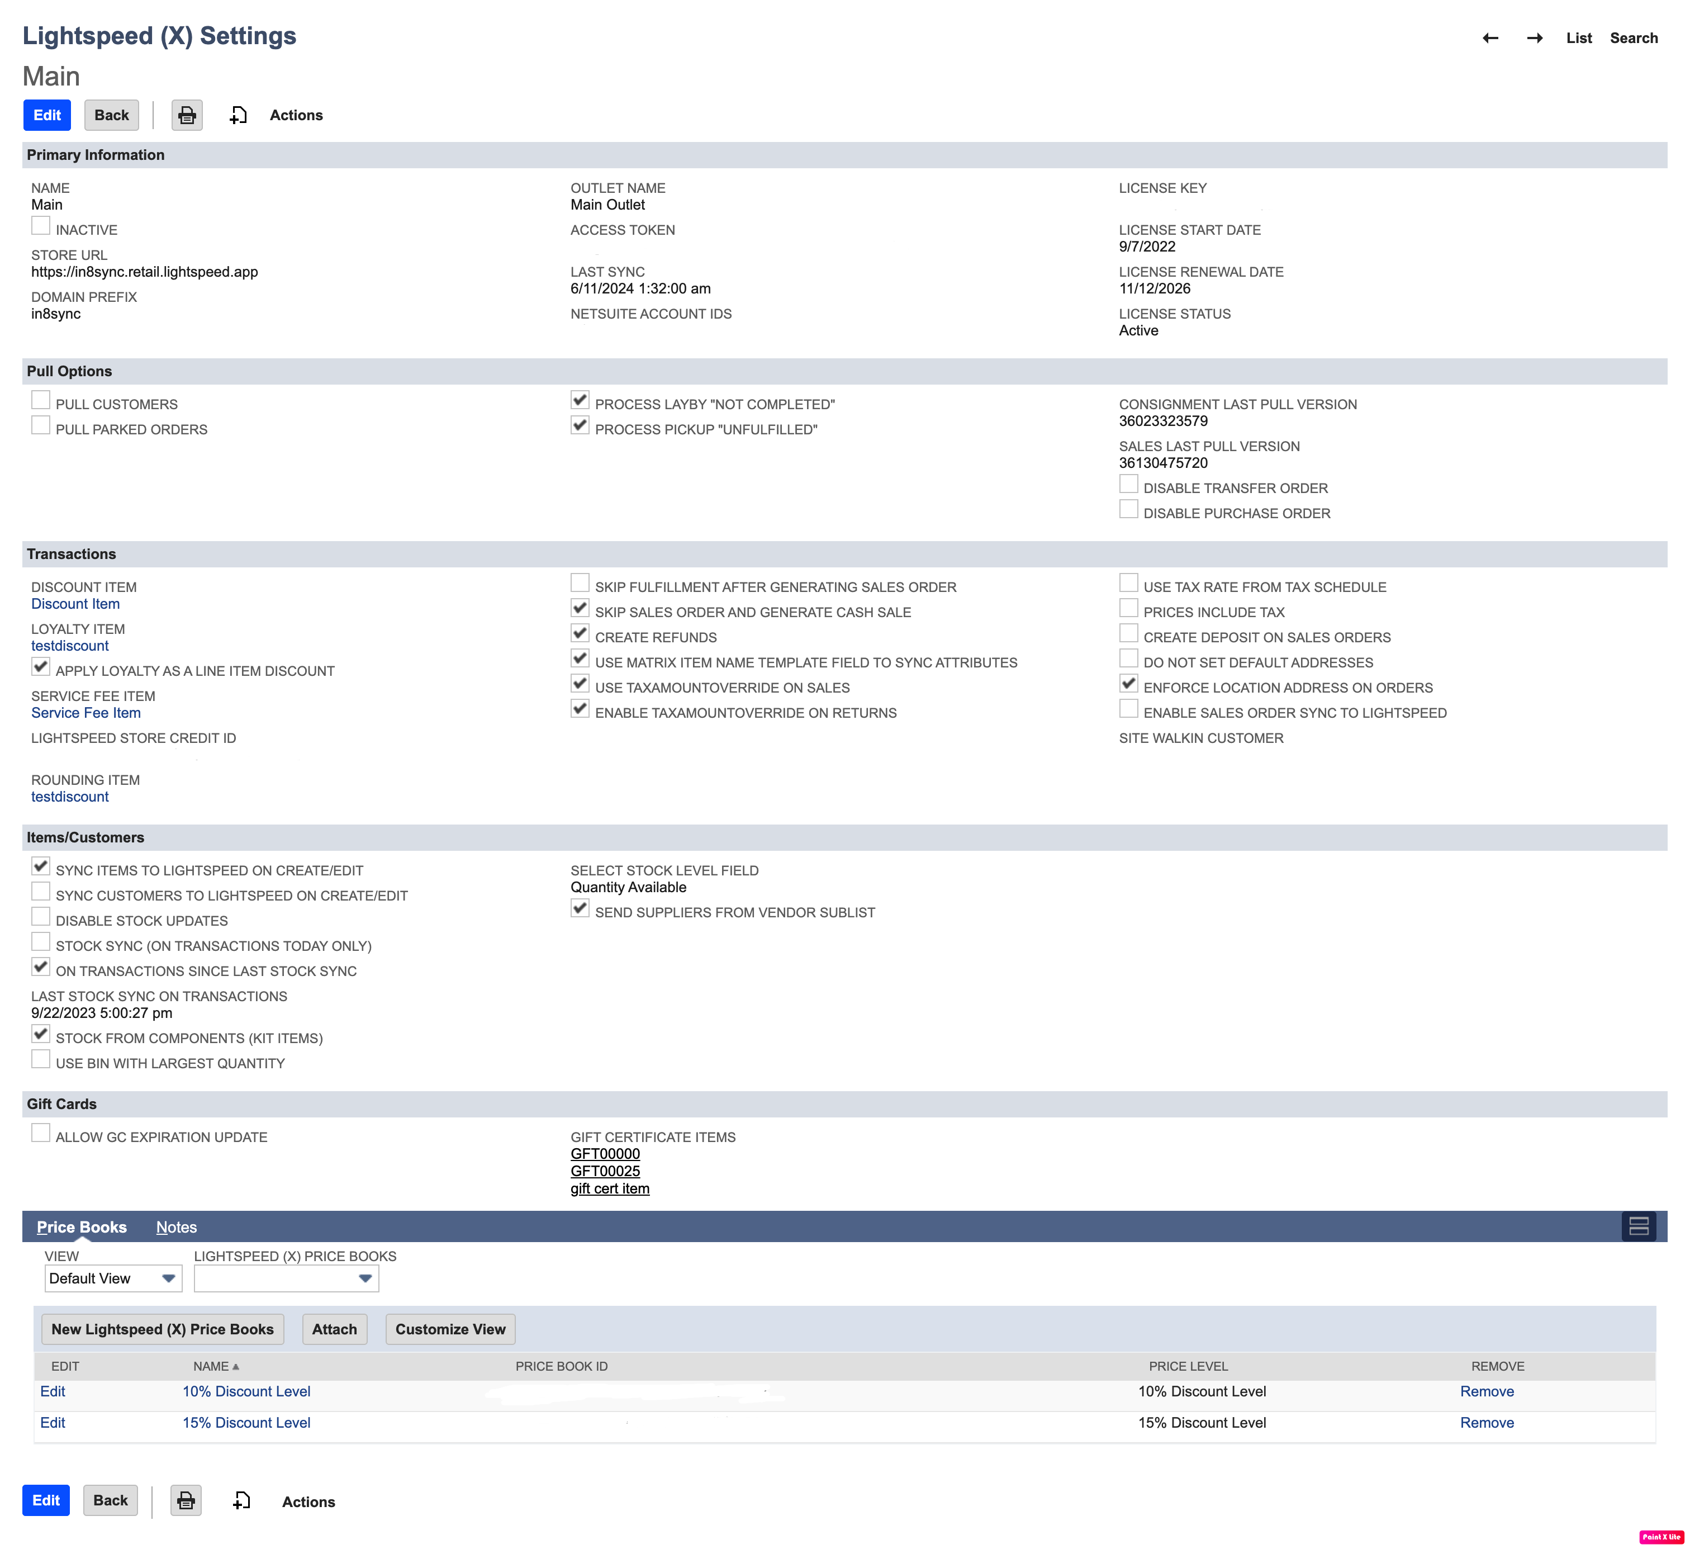This screenshot has height=1549, width=1690.
Task: Click the top print icon
Action: click(187, 115)
